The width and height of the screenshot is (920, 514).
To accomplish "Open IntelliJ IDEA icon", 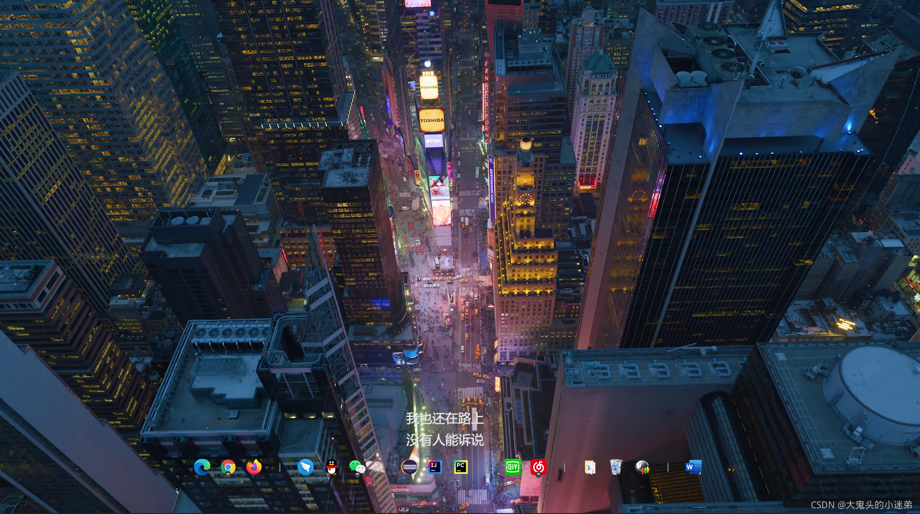I will pos(435,467).
